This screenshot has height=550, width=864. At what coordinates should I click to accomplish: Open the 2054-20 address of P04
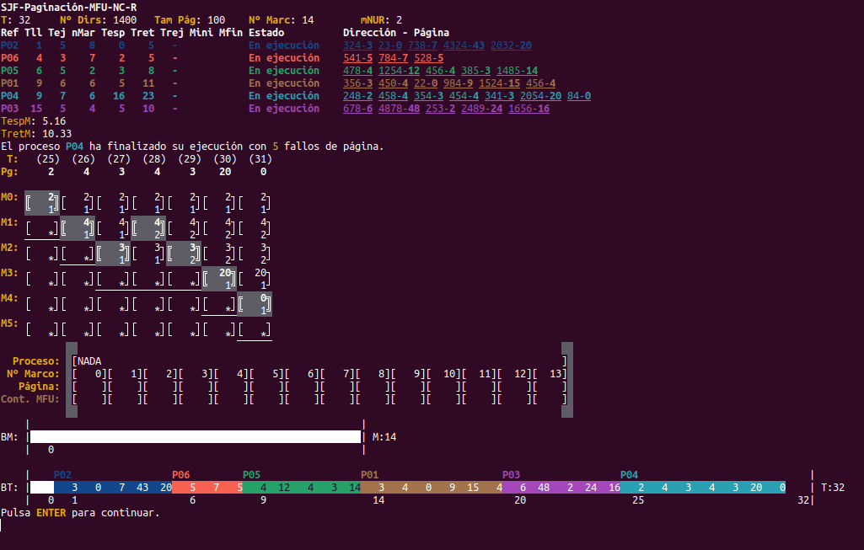[x=540, y=96]
